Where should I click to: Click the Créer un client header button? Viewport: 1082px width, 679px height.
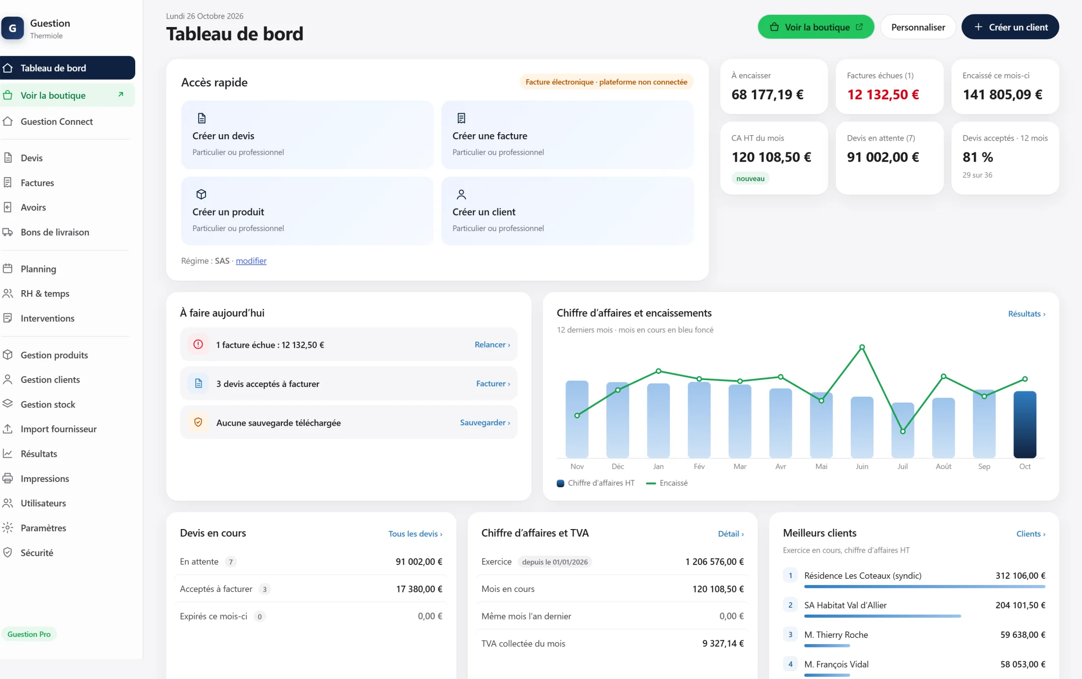[1010, 27]
